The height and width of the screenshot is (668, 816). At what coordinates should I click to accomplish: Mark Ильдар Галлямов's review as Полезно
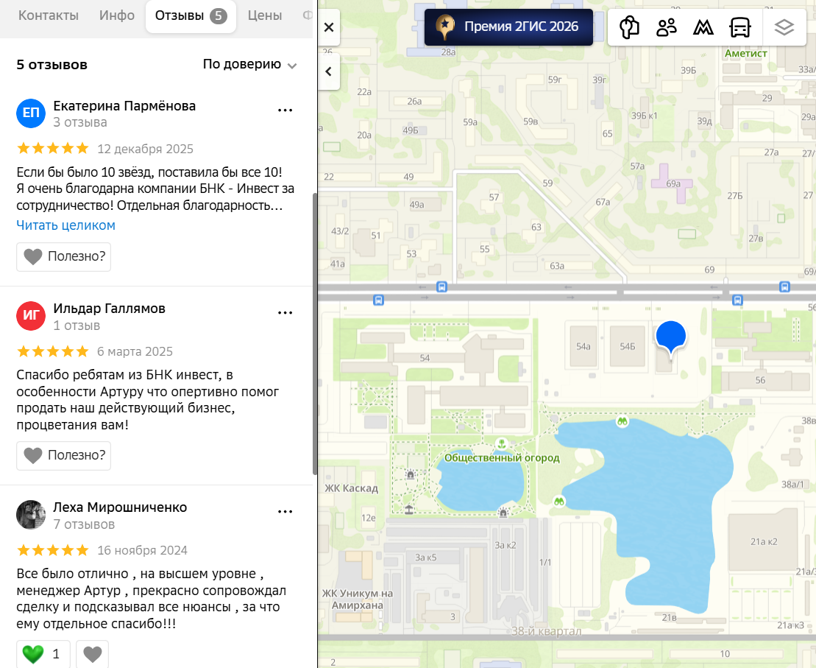(63, 455)
